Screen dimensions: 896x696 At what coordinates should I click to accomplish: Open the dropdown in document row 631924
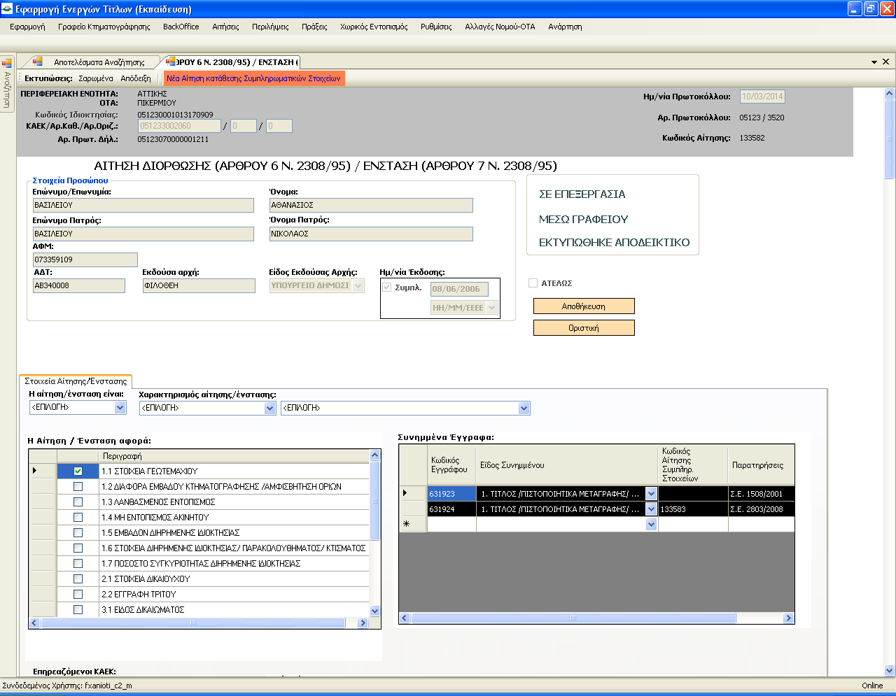652,509
